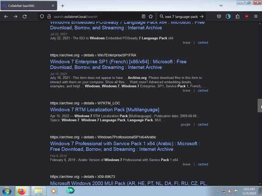Go forward one page in history

[x=15, y=17]
